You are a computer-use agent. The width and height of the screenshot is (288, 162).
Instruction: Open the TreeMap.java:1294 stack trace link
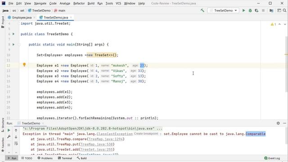(105, 139)
